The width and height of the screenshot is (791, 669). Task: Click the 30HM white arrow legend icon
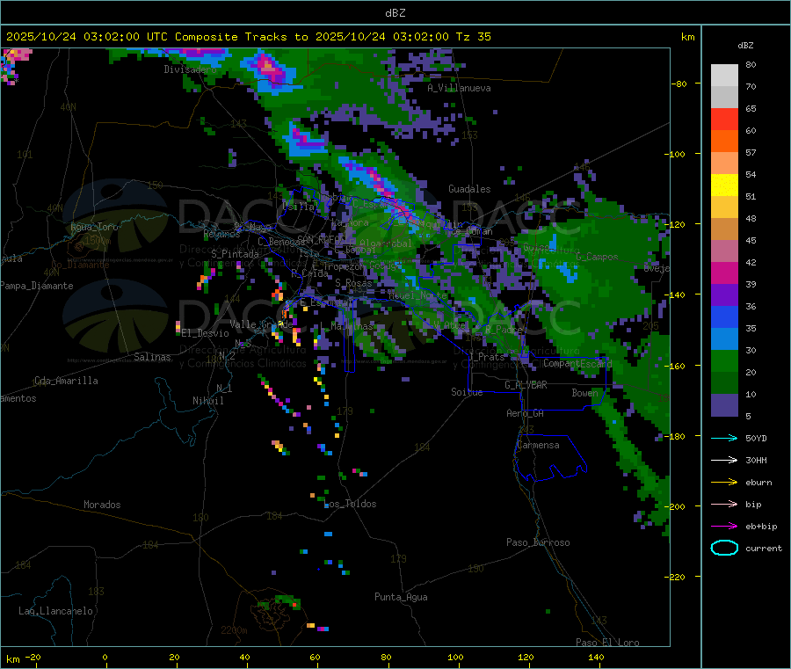pos(724,460)
